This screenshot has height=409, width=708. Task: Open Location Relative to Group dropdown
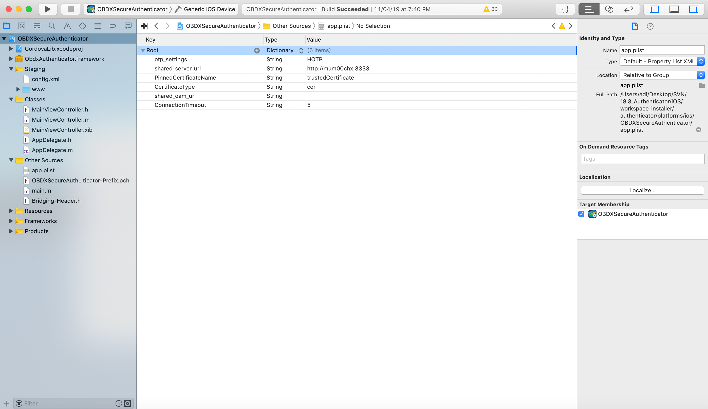point(662,75)
